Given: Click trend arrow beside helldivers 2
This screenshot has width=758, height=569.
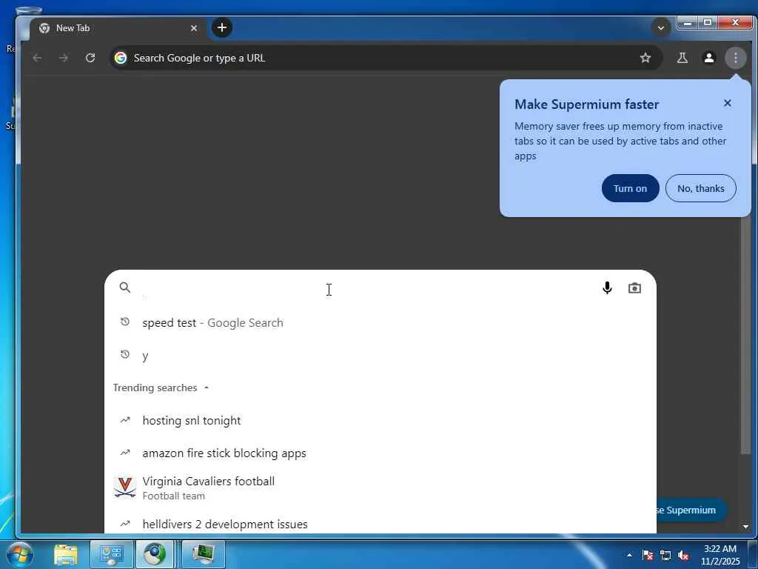Looking at the screenshot, I should pos(124,523).
